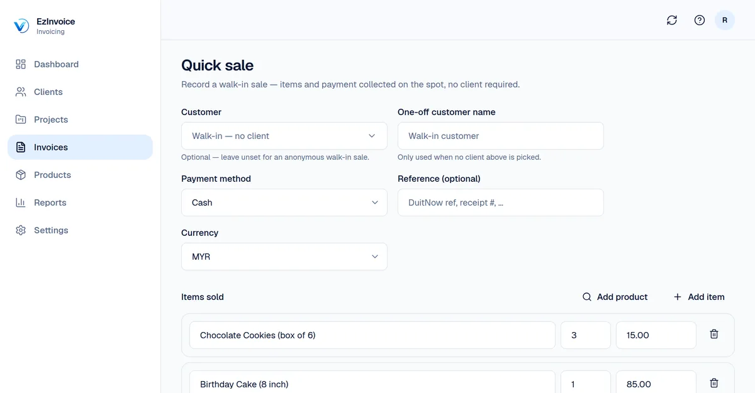The image size is (755, 393).
Task: Go to Settings page
Action: click(80, 230)
